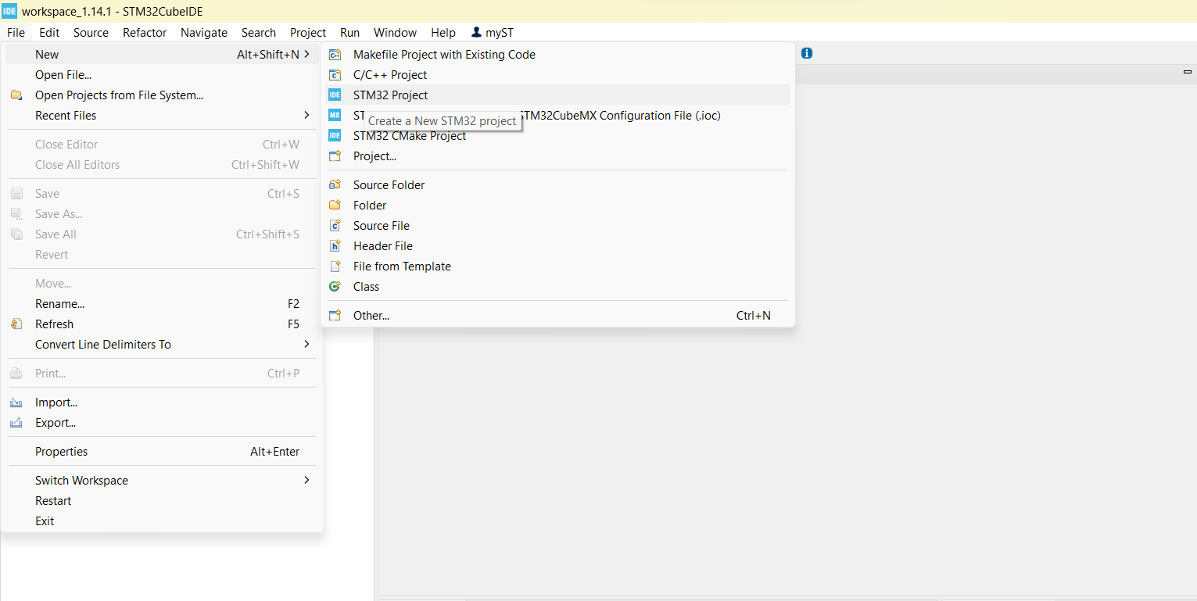Open the File menu
The image size is (1197, 601).
pyautogui.click(x=16, y=33)
